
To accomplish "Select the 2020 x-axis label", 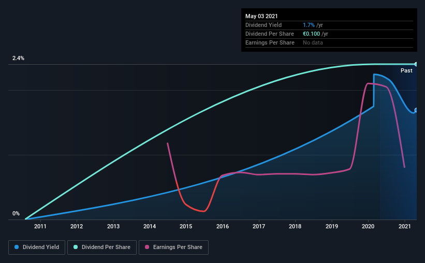I will (x=368, y=226).
